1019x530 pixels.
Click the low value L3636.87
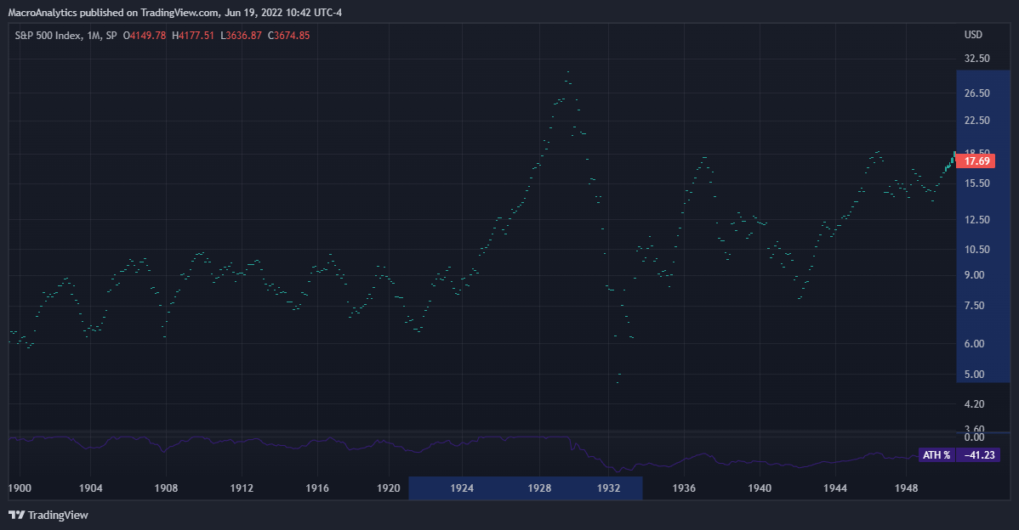click(x=241, y=36)
